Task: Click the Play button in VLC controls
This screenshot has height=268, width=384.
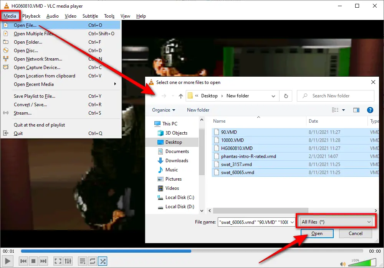Action: 8,261
